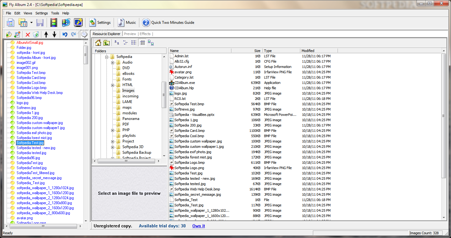Open Settings from the toolbar
This screenshot has height=238, width=451.
pyautogui.click(x=100, y=23)
